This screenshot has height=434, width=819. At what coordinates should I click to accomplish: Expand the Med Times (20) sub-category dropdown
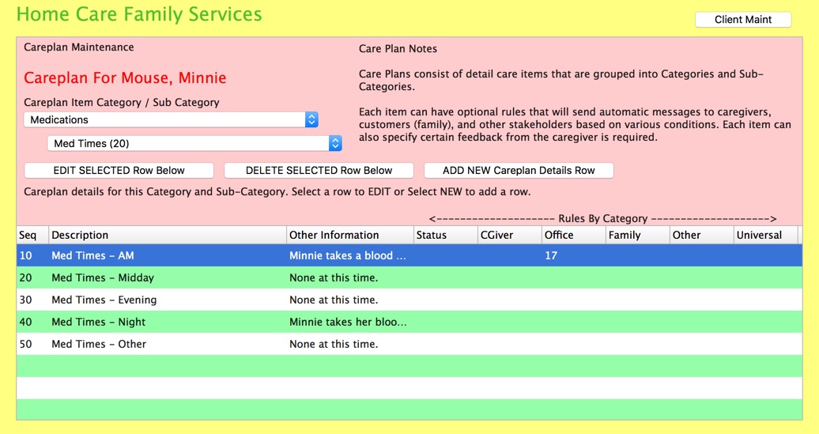pos(194,143)
